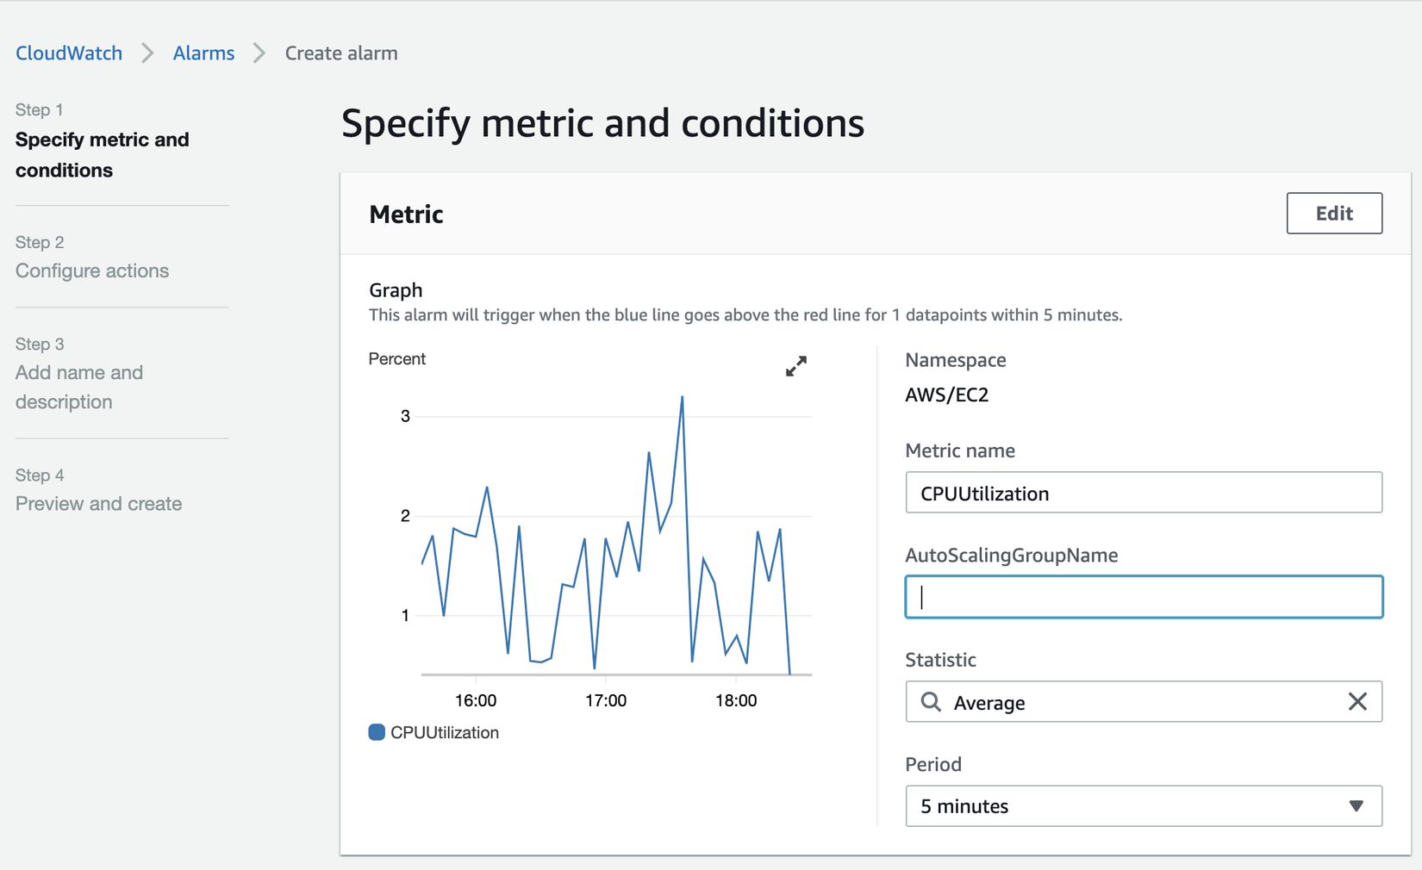The width and height of the screenshot is (1422, 870).
Task: Expand the graph with the fullscreen icon
Action: pyautogui.click(x=795, y=366)
